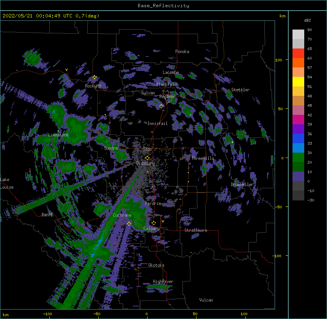
Task: Click the Stettler town label
Action: 241,90
